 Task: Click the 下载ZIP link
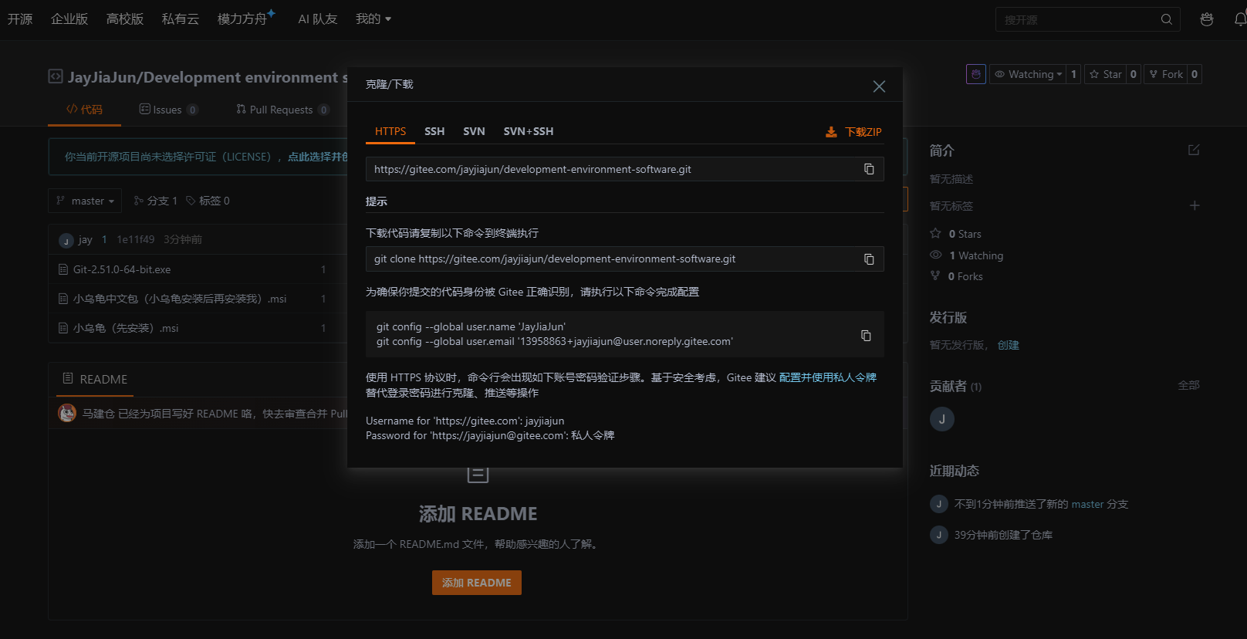[x=863, y=132]
